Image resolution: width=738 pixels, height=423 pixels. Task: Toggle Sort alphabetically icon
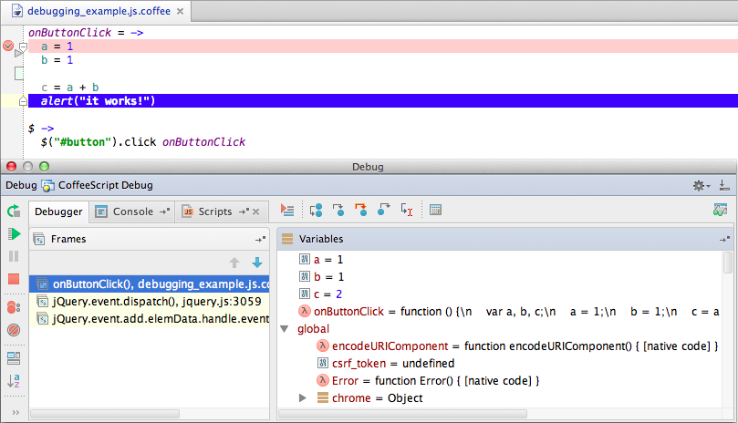[x=14, y=381]
